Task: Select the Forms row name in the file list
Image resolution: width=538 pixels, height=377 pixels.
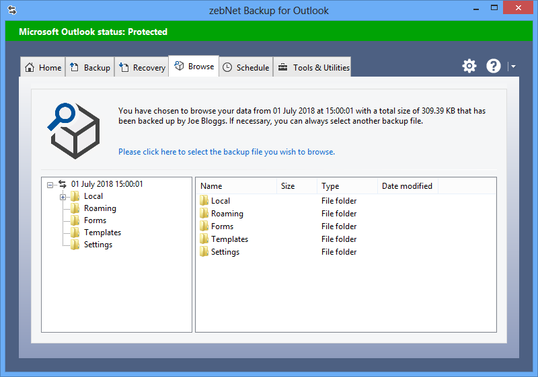Action: (222, 226)
